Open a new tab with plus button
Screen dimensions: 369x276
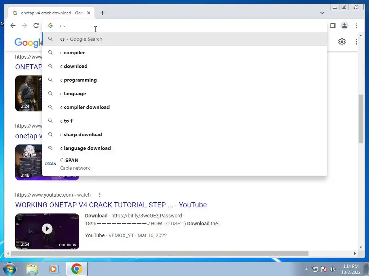pyautogui.click(x=102, y=13)
